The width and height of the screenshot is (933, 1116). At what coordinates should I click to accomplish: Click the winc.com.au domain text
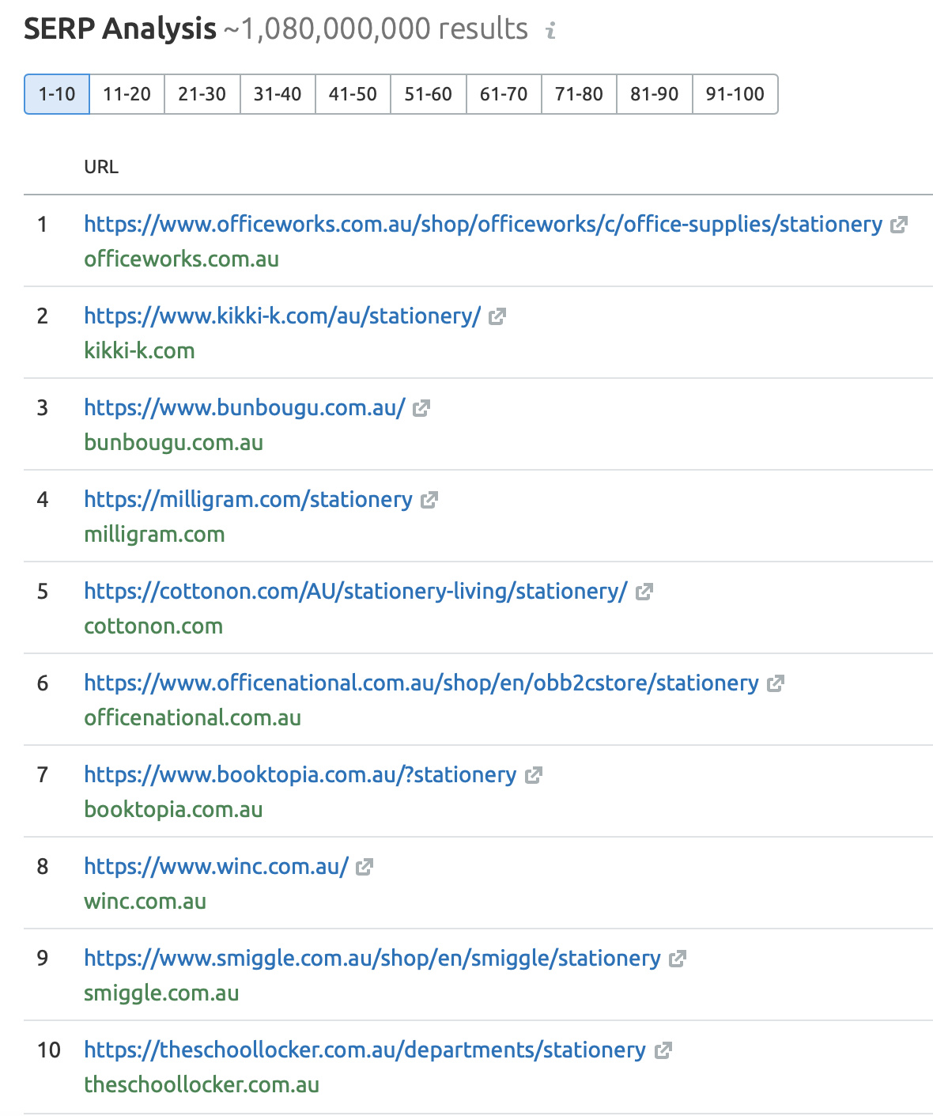(145, 902)
